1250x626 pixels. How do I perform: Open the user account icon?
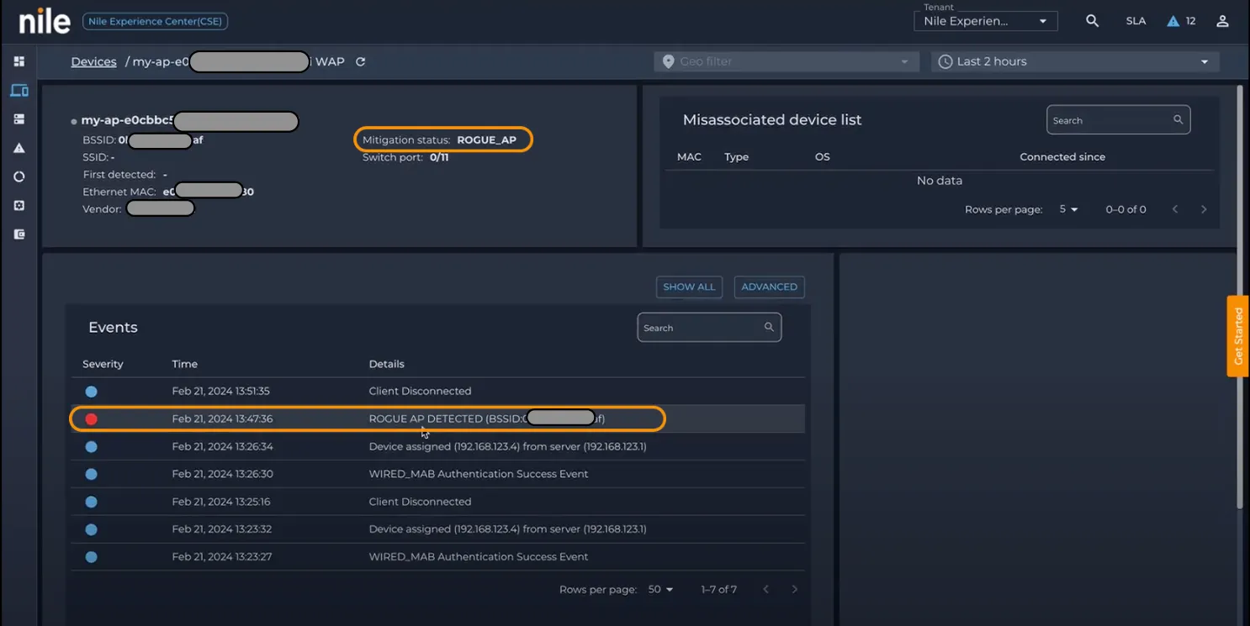click(x=1222, y=21)
